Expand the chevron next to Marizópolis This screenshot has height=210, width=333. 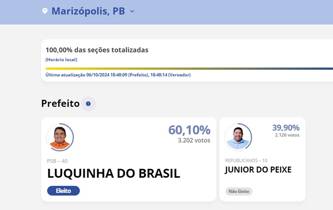point(132,12)
